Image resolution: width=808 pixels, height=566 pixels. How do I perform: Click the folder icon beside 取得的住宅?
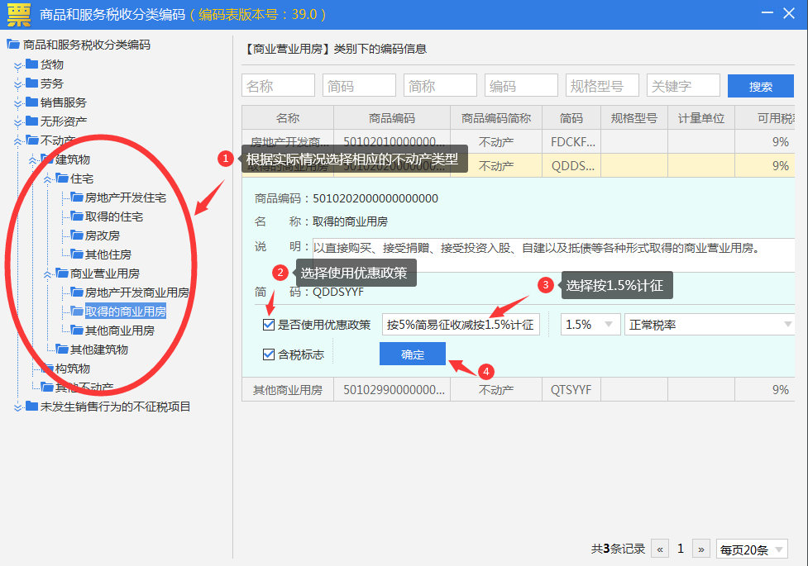pos(77,216)
